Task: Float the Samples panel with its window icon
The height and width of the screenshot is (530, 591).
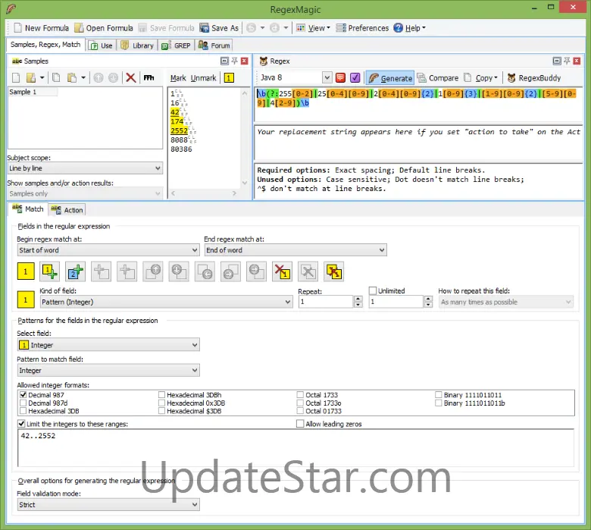Action: coord(224,61)
